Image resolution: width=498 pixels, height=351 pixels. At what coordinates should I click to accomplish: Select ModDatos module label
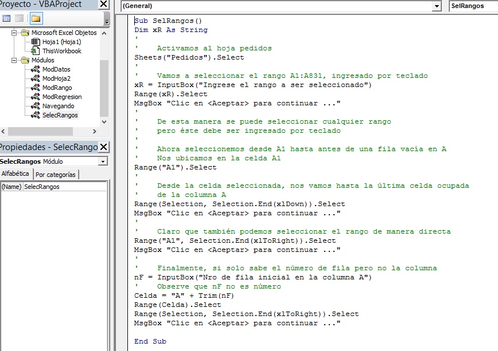pyautogui.click(x=56, y=69)
